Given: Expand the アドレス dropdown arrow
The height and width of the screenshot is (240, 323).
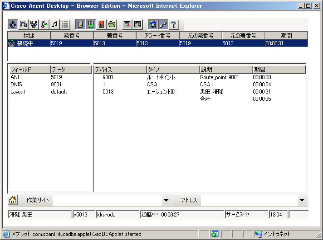Looking at the screenshot, I should pos(302,200).
